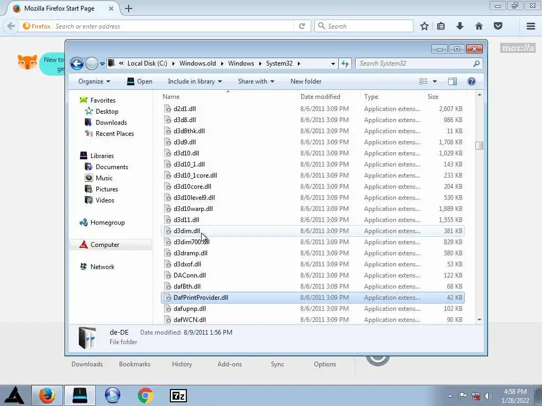The image size is (542, 406).
Task: Click New folder button
Action: [306, 81]
